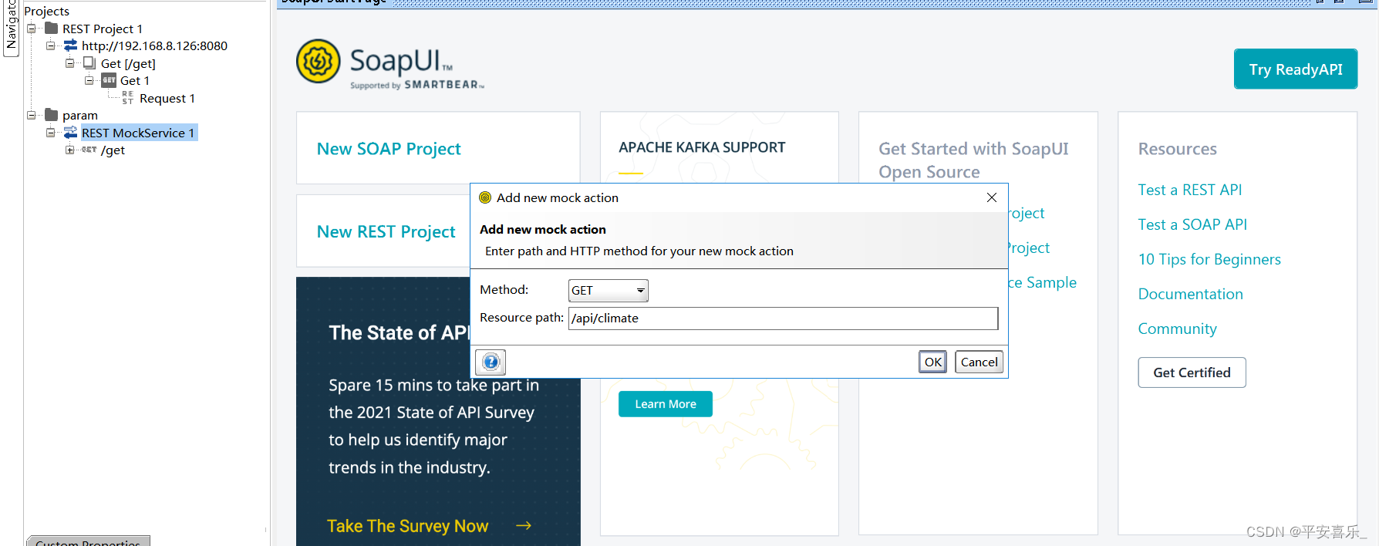Click the REST MockService 1 icon
The width and height of the screenshot is (1379, 546).
coord(71,133)
